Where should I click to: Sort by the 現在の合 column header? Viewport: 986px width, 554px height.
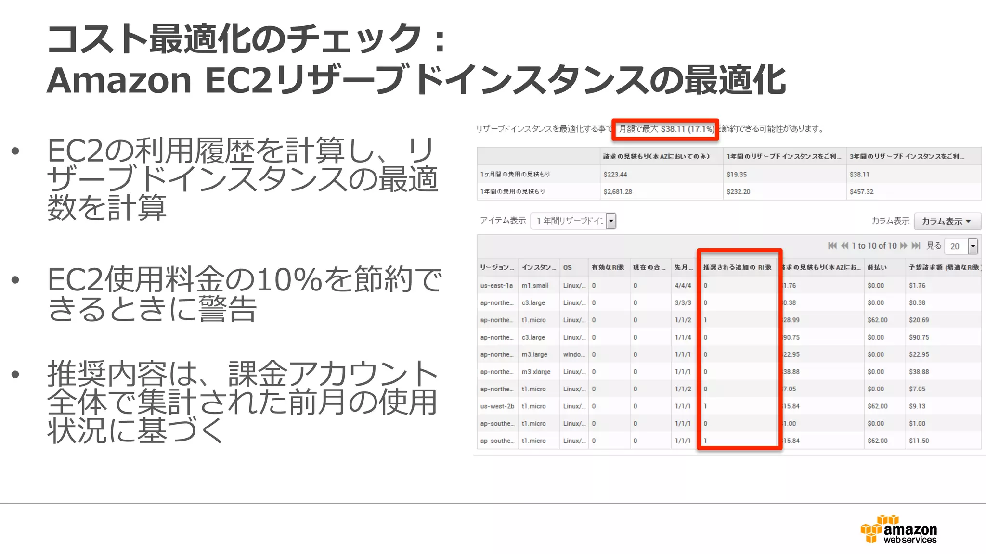coord(650,267)
